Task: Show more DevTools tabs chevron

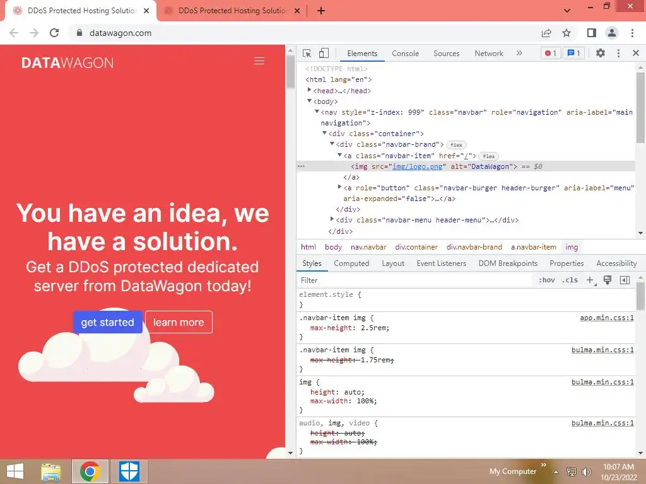Action: tap(519, 53)
